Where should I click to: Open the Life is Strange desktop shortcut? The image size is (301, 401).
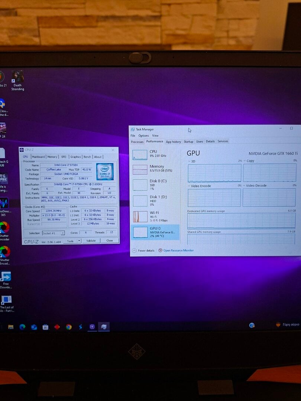coord(4,182)
